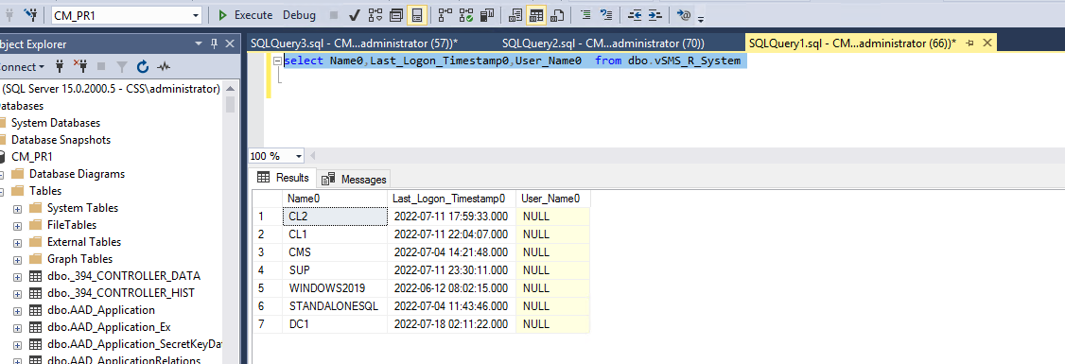Toggle Include Live Query Statistics
Viewport: 1065px width, 364px height.
466,15
